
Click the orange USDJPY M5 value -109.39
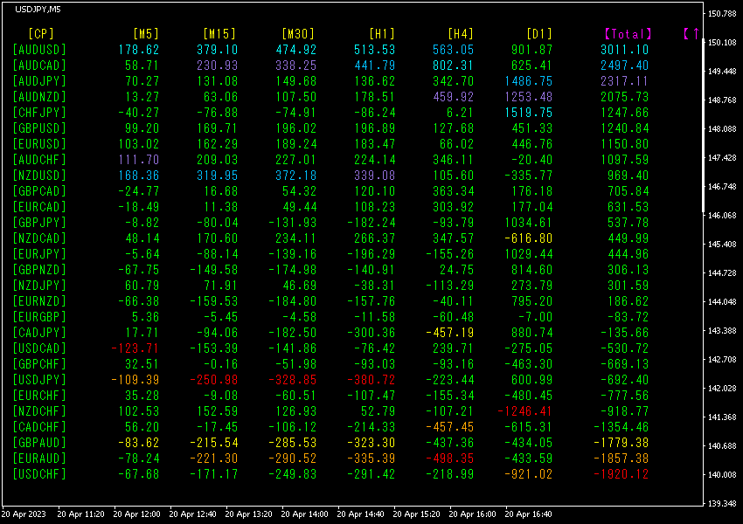tap(135, 380)
